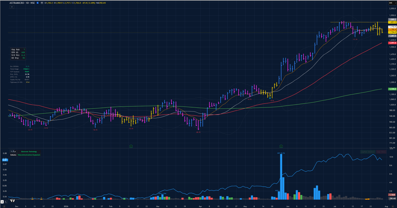Click the RS Rtg row in stats table
Image resolution: width=397 pixels, height=208 pixels.
tap(18, 58)
